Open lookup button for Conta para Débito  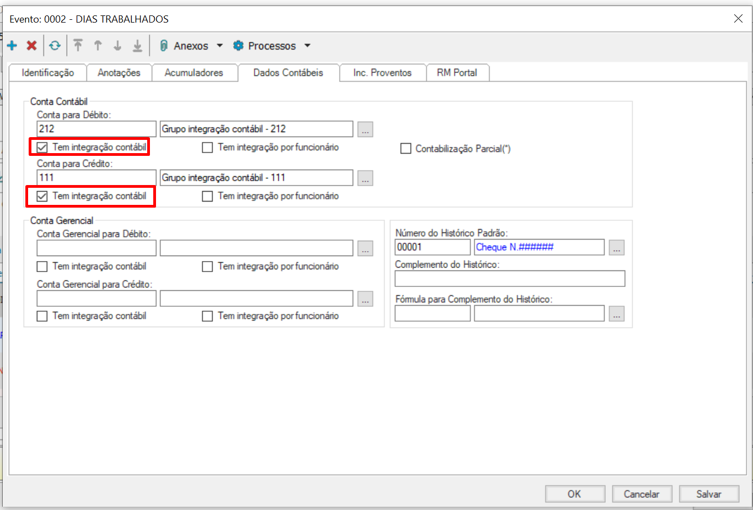(365, 129)
